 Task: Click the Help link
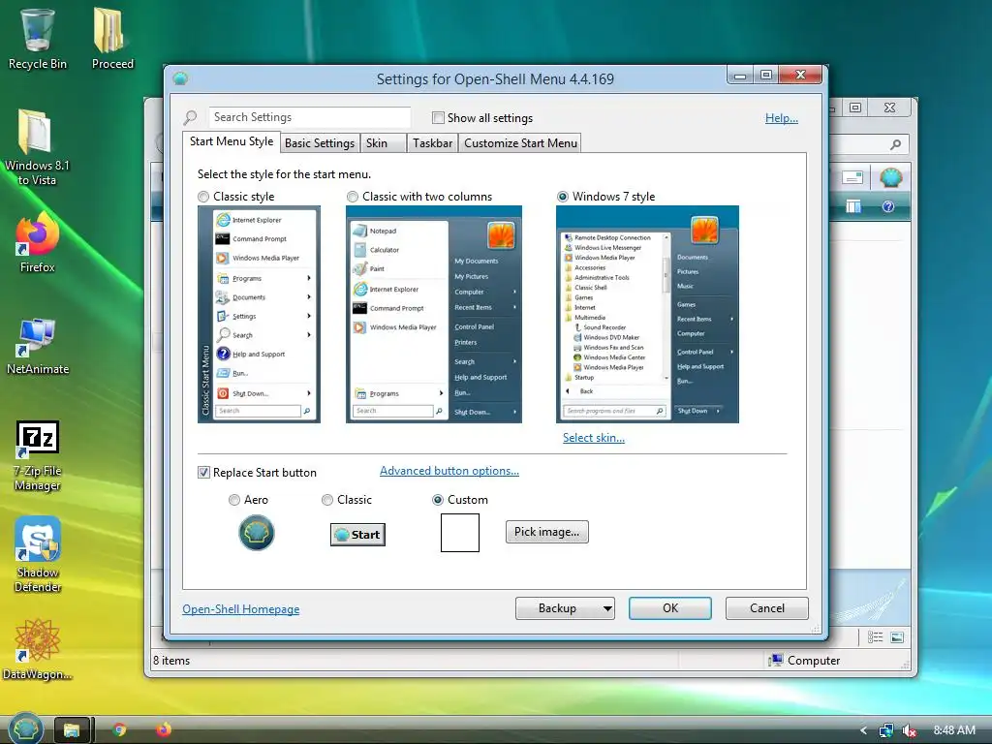point(782,117)
